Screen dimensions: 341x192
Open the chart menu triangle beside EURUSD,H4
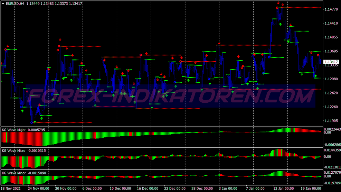[3, 3]
